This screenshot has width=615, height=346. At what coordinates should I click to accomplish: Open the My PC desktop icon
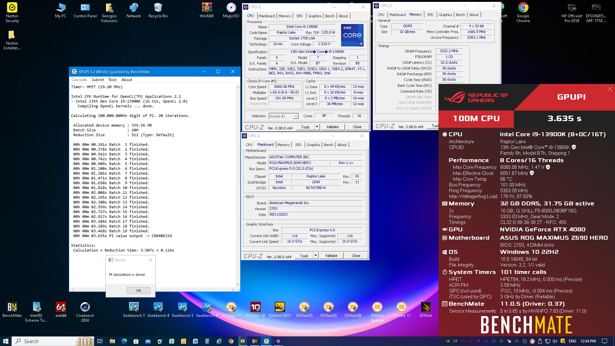pos(61,11)
